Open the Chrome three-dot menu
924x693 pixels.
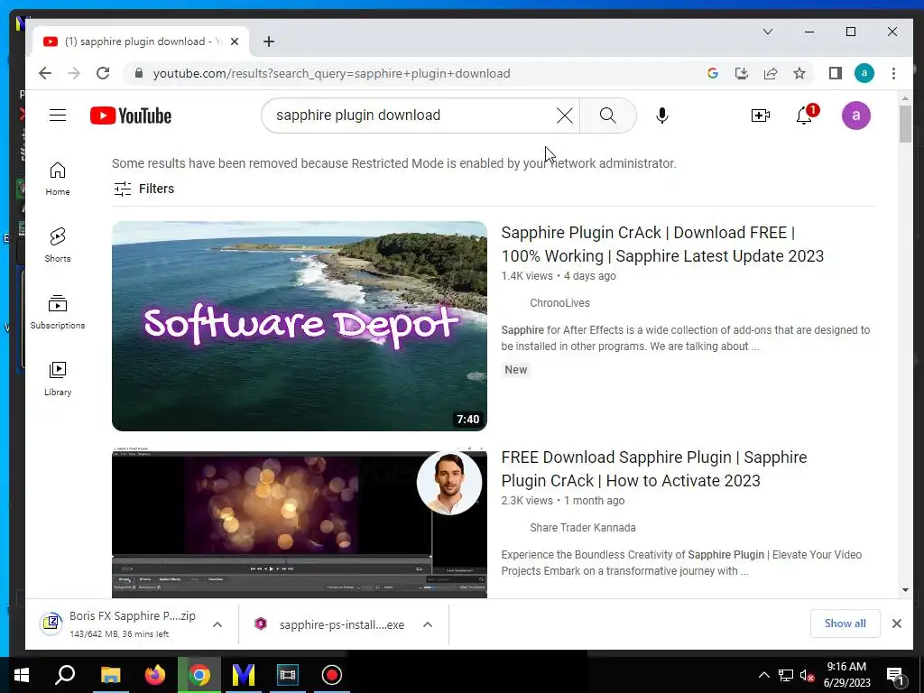[x=893, y=73]
